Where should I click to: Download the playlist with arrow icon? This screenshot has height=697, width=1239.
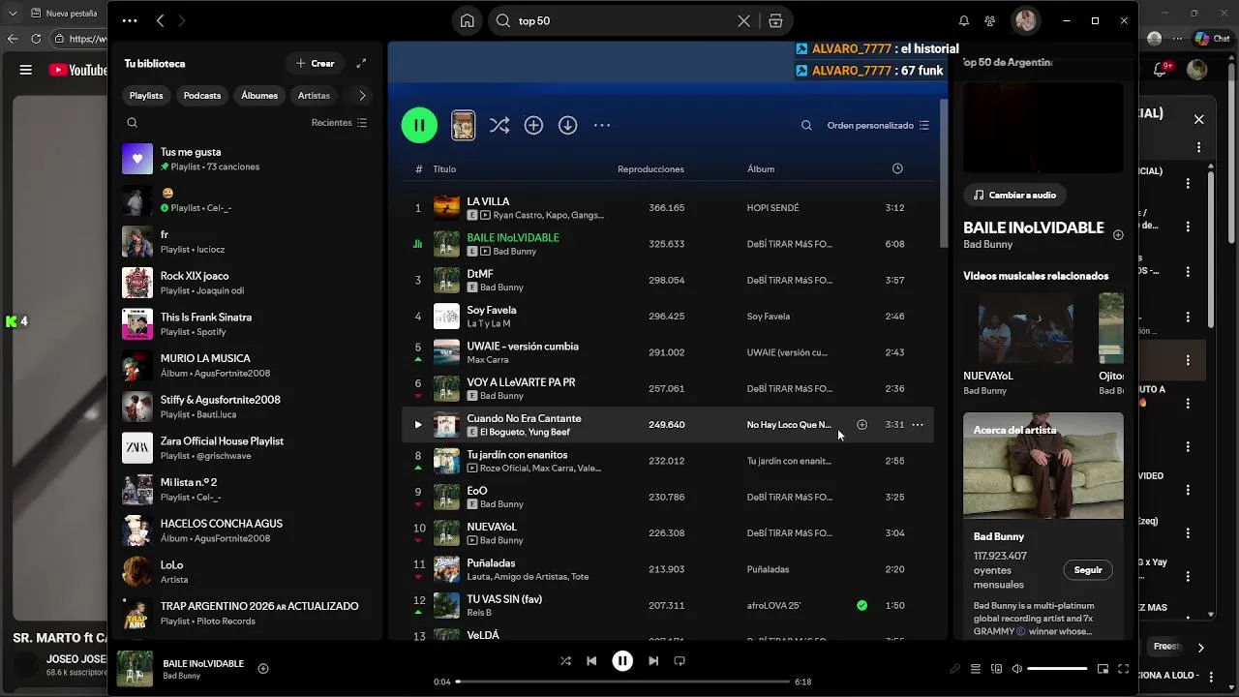point(568,125)
